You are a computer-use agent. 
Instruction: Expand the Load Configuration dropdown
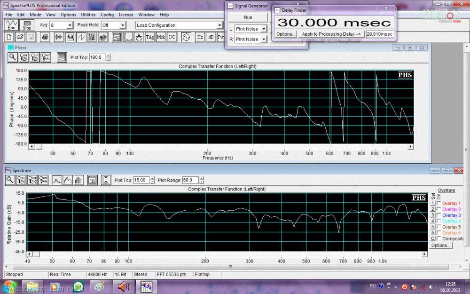click(219, 25)
